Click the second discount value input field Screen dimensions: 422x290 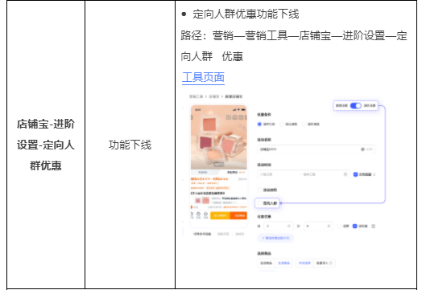pyautogui.click(x=319, y=226)
